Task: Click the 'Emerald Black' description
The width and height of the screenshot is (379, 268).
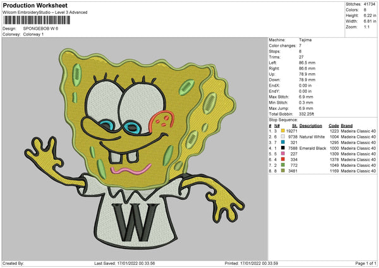Action: [313, 149]
